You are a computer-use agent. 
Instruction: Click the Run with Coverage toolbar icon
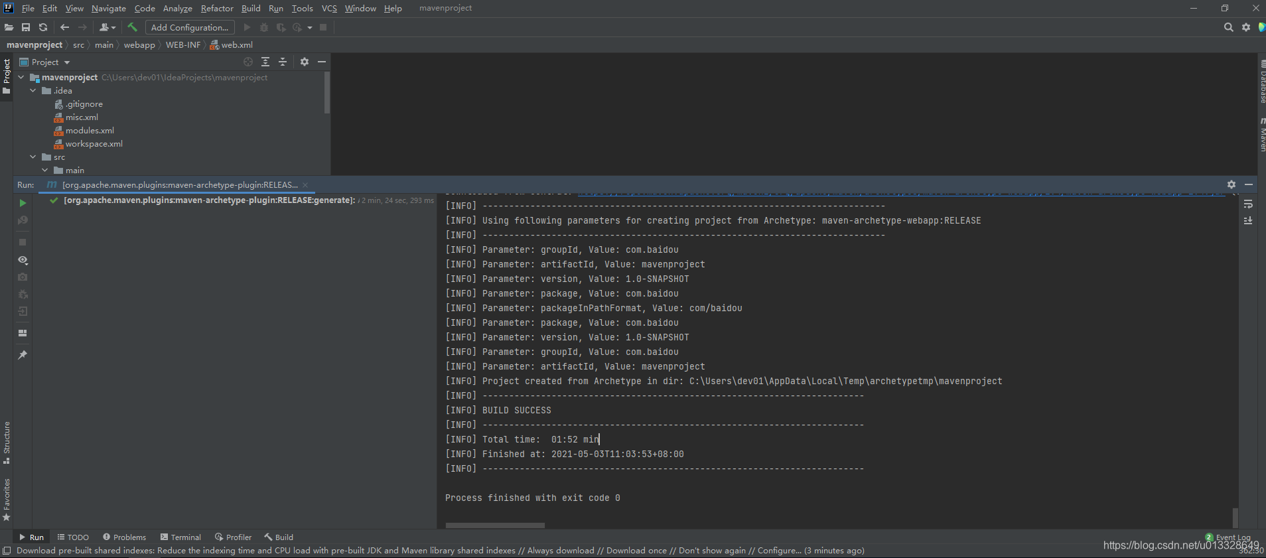point(281,27)
